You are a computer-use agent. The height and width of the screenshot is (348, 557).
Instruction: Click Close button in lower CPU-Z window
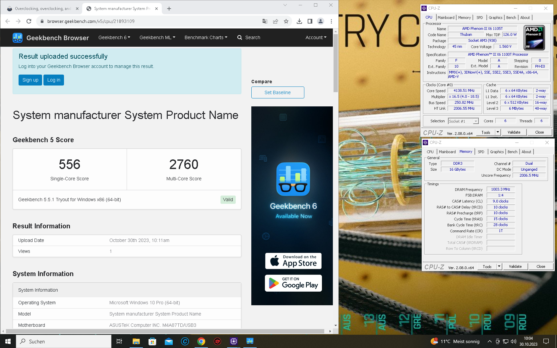tap(541, 266)
